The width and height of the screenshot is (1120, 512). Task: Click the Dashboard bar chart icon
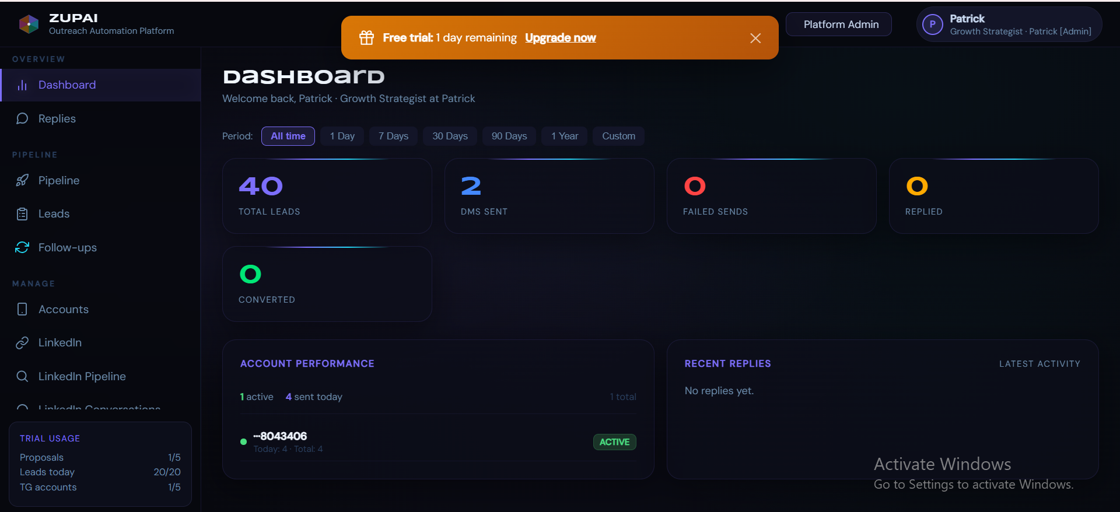click(22, 85)
